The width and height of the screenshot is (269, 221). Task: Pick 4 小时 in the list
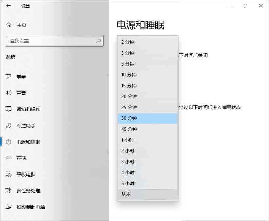(147, 172)
